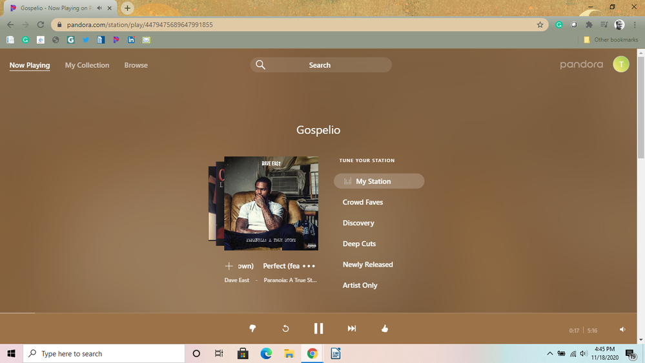
Task: Expand the system tray hidden icons
Action: coord(550,353)
